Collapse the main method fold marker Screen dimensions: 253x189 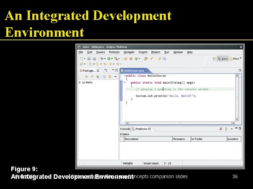click(x=124, y=83)
